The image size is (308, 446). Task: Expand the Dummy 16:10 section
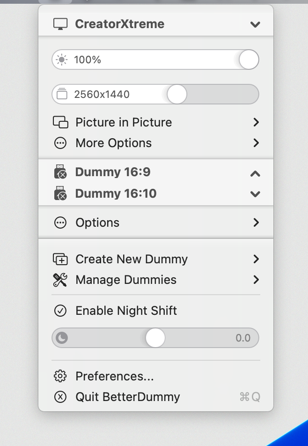(255, 193)
